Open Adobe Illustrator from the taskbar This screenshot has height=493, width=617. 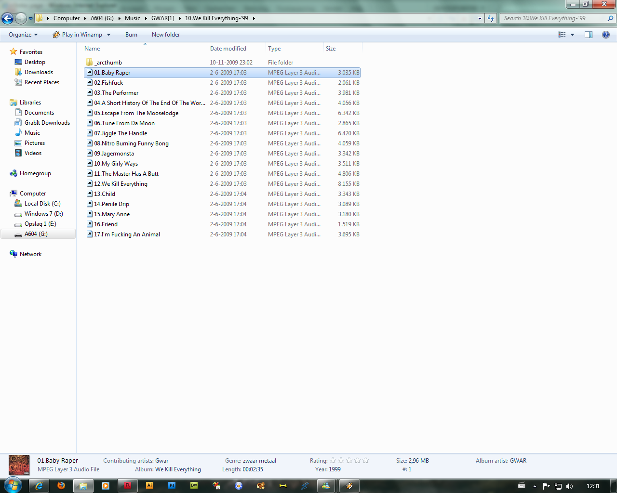click(150, 486)
